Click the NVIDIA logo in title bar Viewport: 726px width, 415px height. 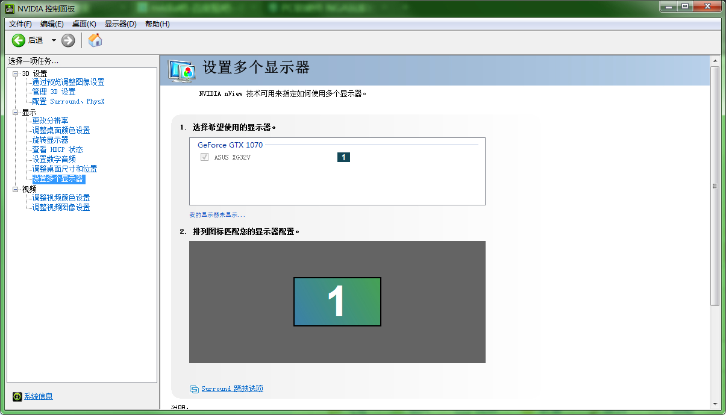(x=10, y=8)
